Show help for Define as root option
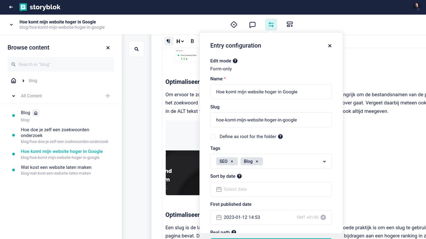This screenshot has width=426, height=239. tap(280, 137)
